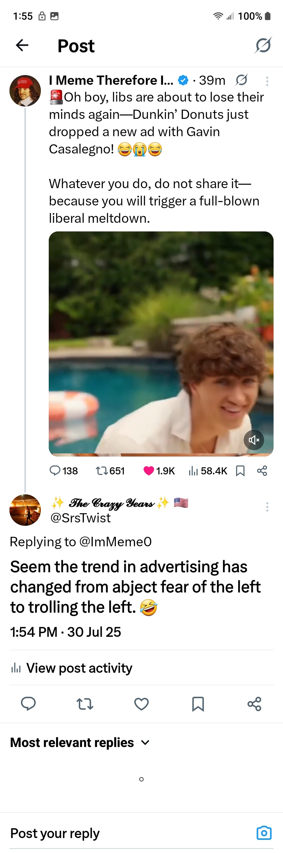Open the @ImMeme0 profile link
The width and height of the screenshot is (283, 853).
pyautogui.click(x=115, y=542)
